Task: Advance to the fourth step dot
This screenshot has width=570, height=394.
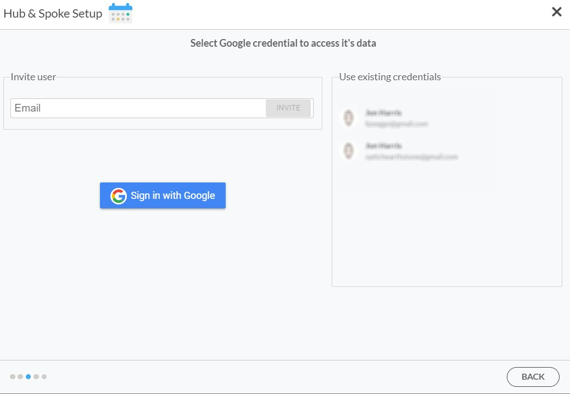Action: (36, 376)
